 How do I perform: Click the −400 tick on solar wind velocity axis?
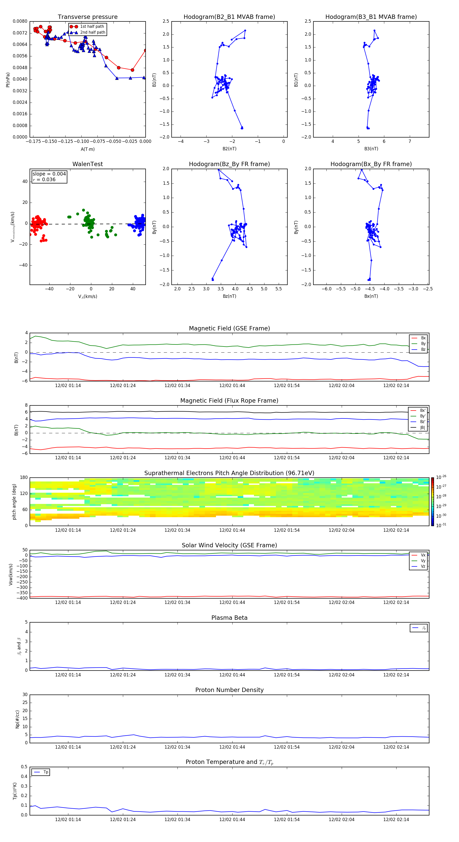click(22, 598)
